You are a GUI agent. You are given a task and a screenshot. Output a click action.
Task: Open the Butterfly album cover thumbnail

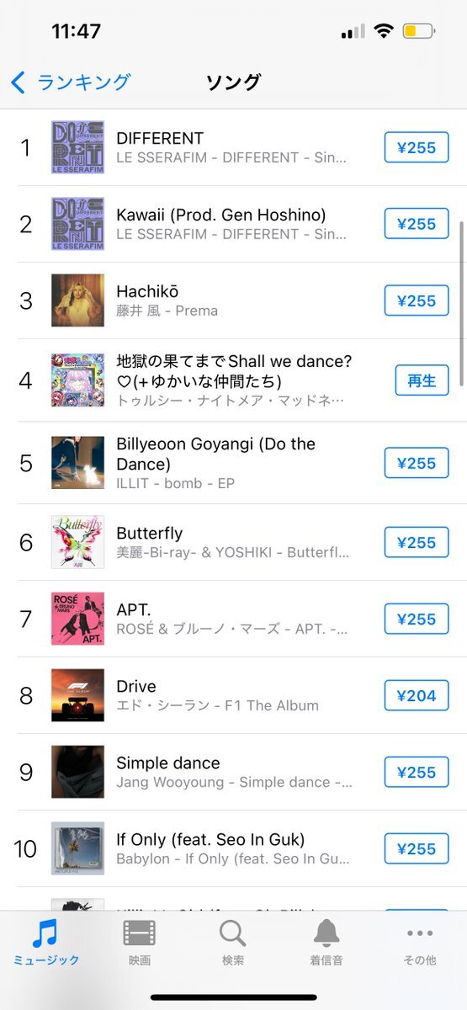tap(77, 542)
